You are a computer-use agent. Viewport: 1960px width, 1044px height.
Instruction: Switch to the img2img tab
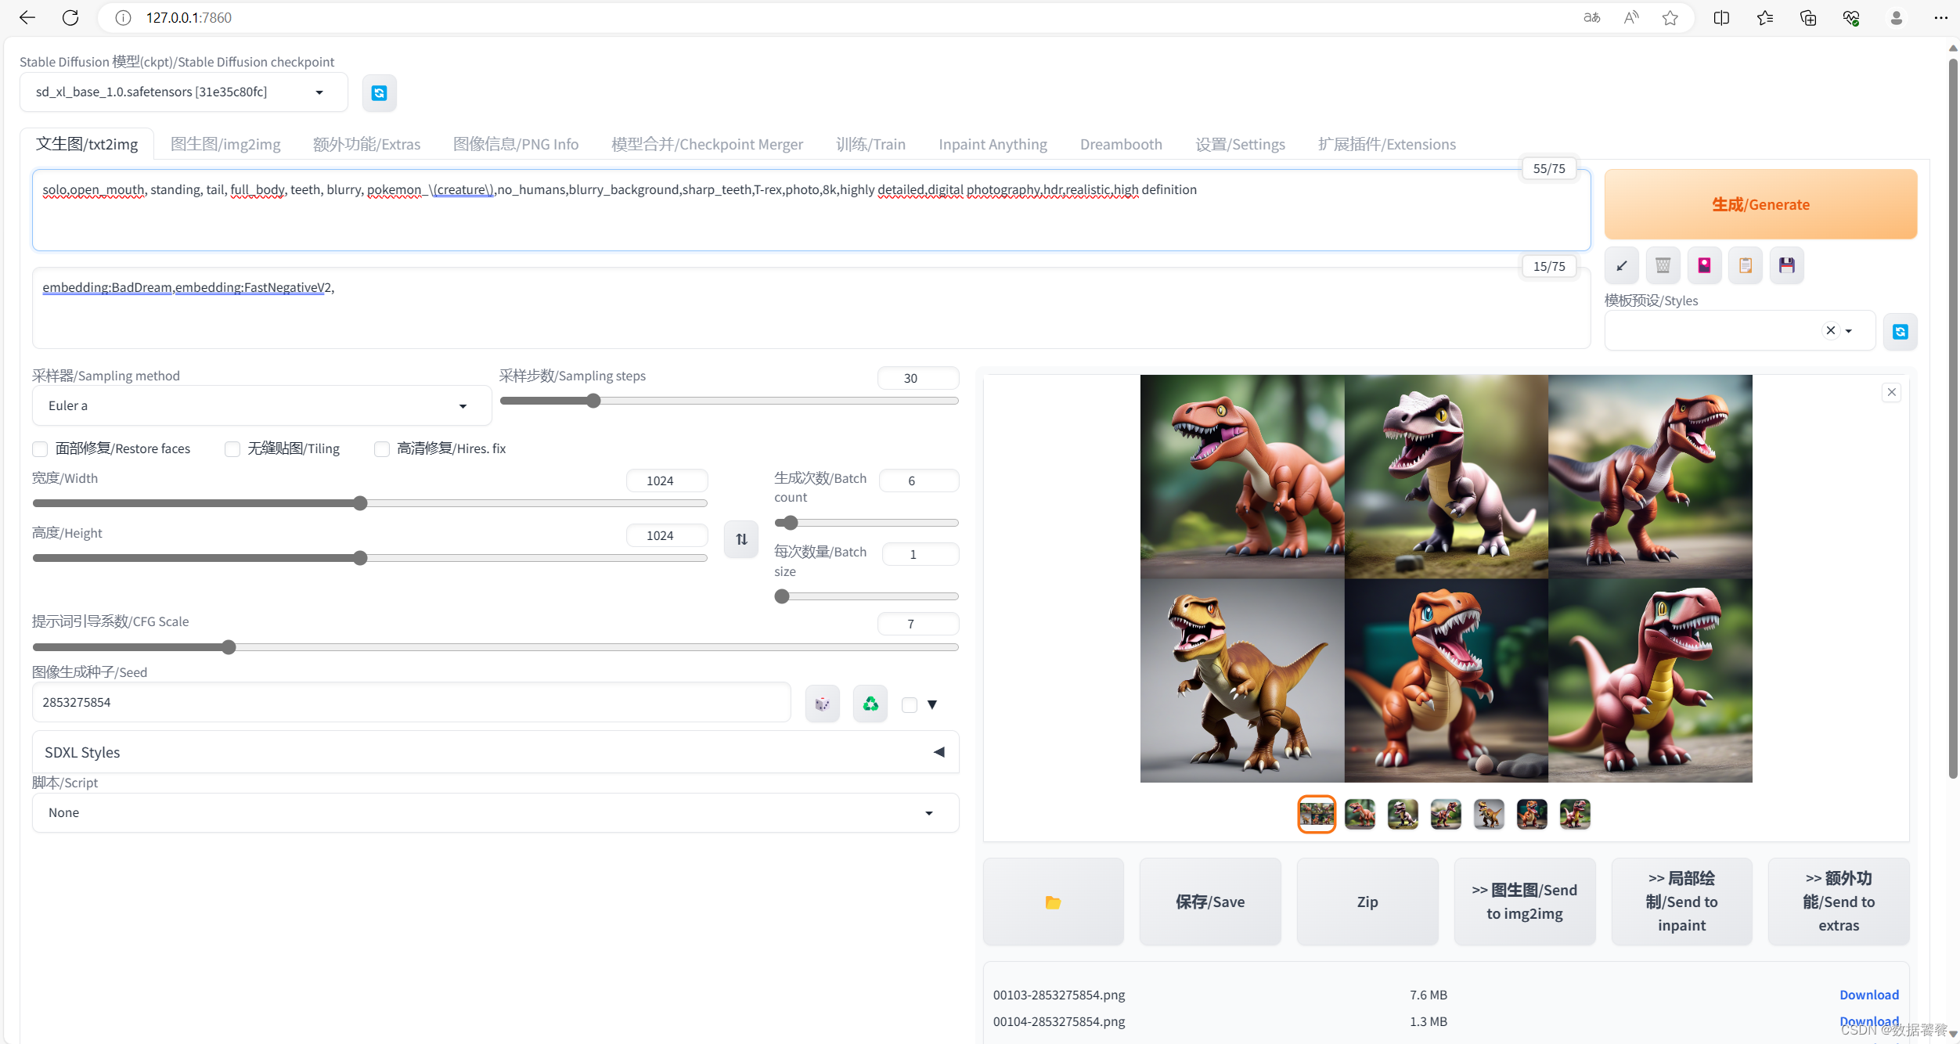point(225,144)
